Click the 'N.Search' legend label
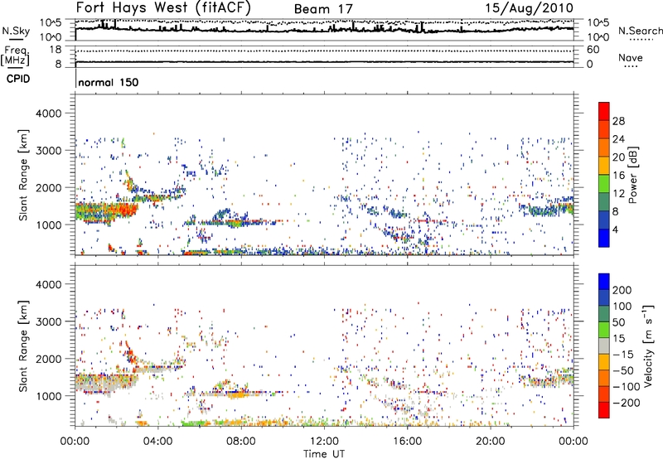 point(640,31)
